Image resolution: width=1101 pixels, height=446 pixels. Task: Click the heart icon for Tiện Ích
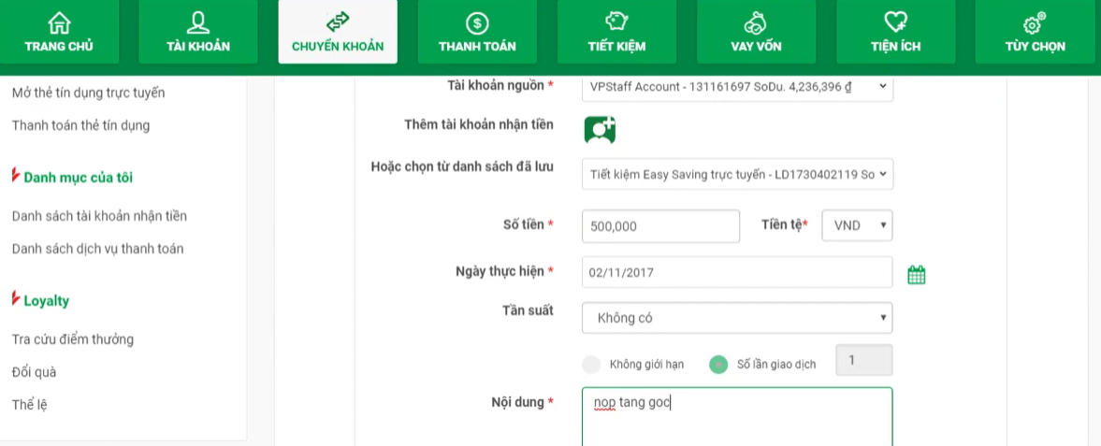point(895,22)
